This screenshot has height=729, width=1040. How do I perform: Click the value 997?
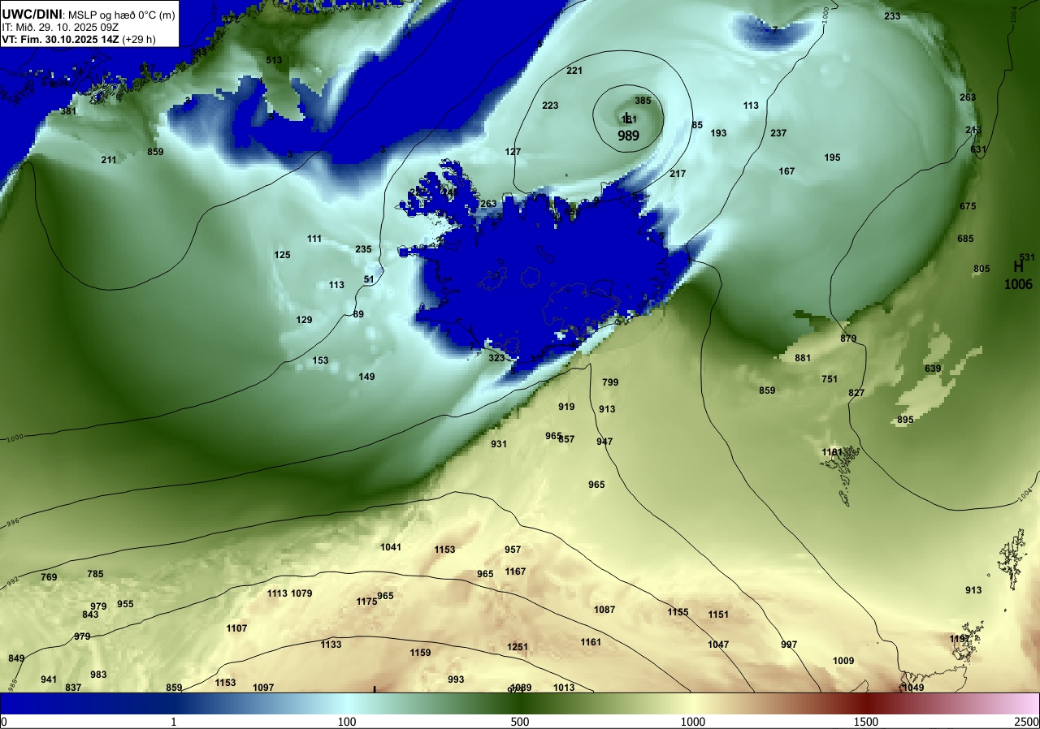[789, 645]
